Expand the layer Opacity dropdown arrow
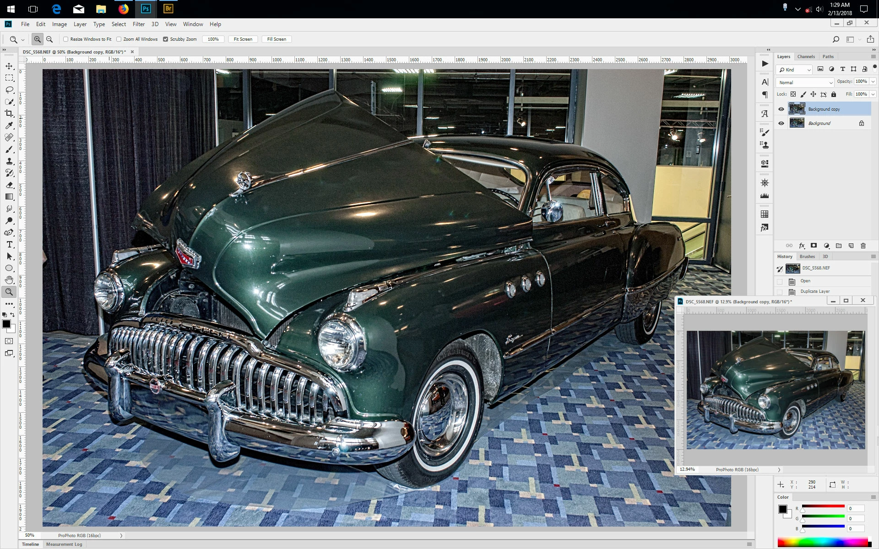Viewport: 879px width, 549px height. (873, 81)
